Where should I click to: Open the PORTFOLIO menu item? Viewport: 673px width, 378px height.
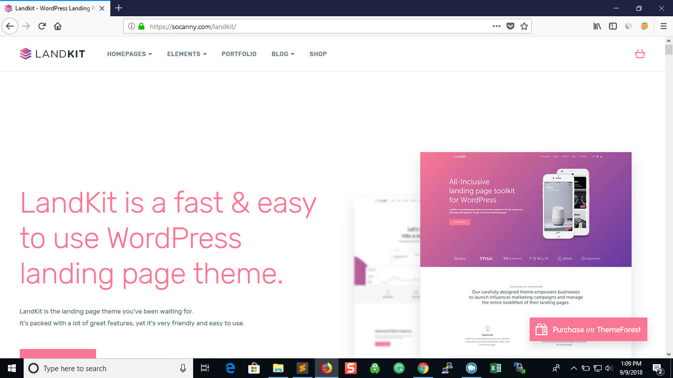(x=239, y=54)
